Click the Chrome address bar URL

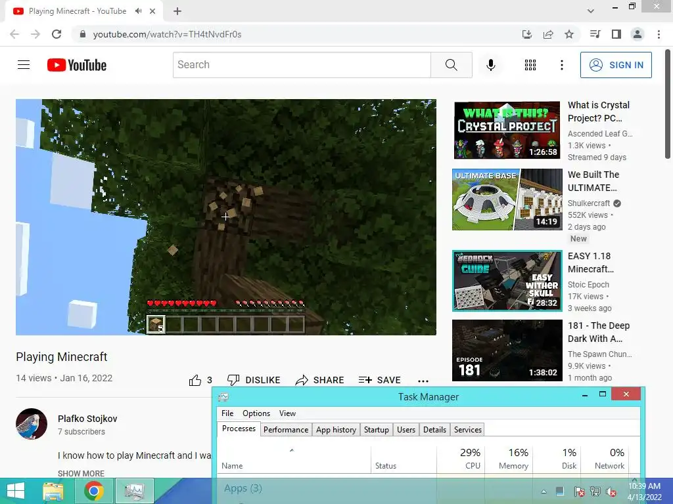click(x=168, y=34)
